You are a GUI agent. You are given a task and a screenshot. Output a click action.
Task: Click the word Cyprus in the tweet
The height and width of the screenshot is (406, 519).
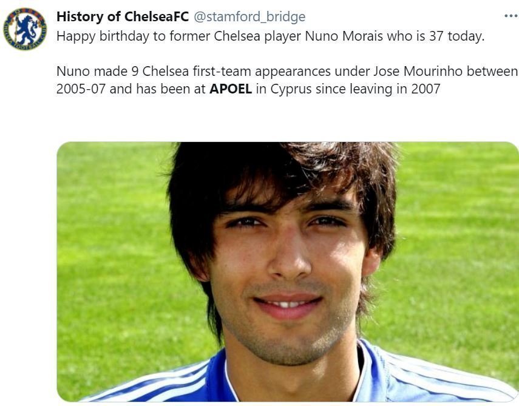291,89
